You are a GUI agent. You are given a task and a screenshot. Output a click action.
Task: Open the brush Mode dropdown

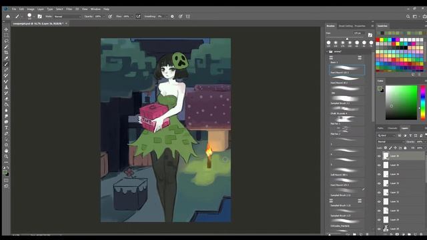coord(67,17)
